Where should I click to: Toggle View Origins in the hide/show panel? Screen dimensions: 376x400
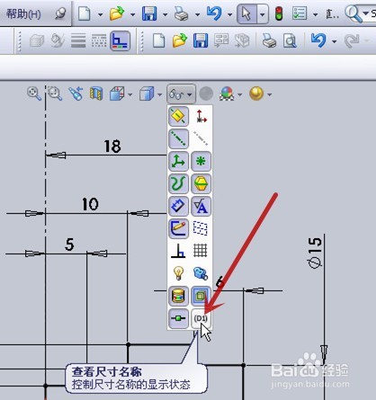click(201, 116)
